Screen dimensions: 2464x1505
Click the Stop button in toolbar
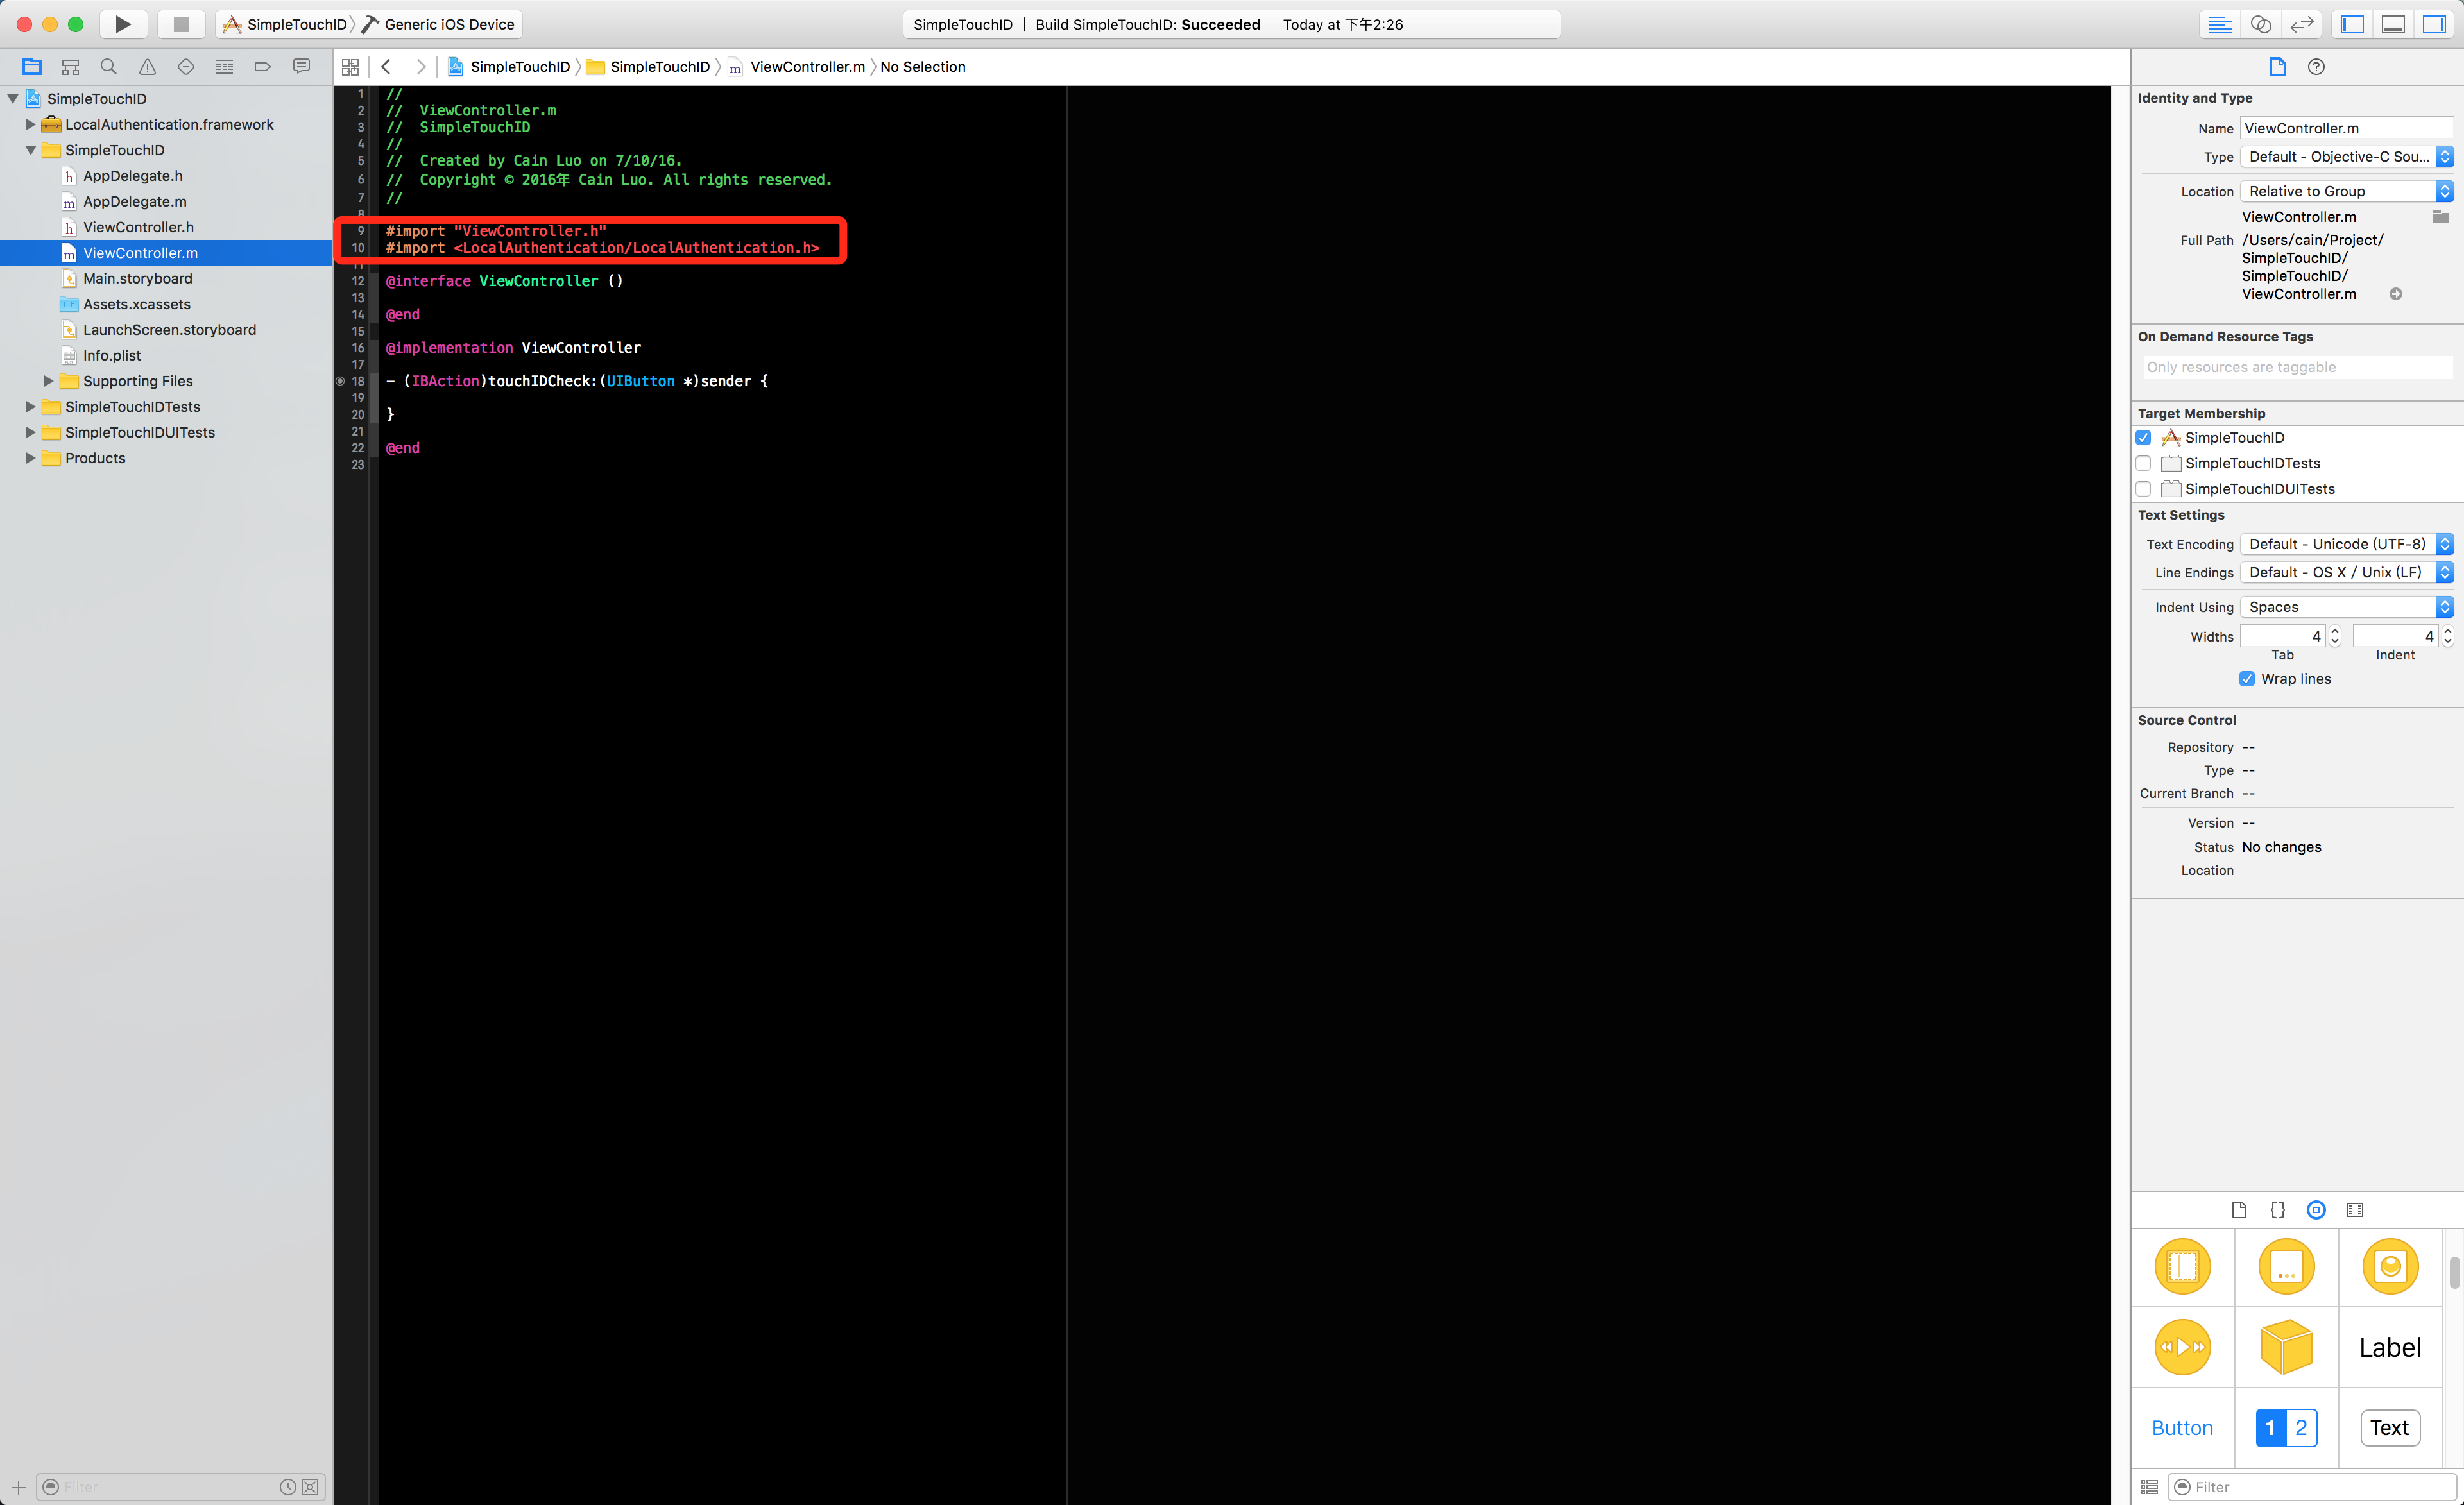181,24
